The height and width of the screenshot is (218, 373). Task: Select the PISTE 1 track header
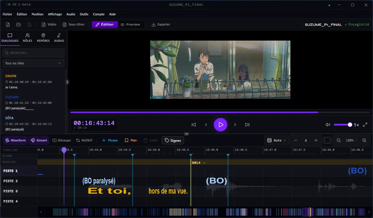[x=19, y=171]
